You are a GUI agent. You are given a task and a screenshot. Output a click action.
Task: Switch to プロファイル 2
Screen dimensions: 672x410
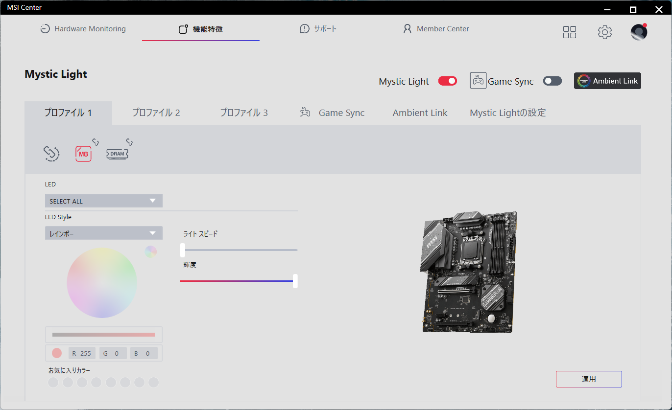pyautogui.click(x=156, y=113)
